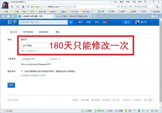
Task: Click the 100% zoom level control
Action: click(x=155, y=111)
